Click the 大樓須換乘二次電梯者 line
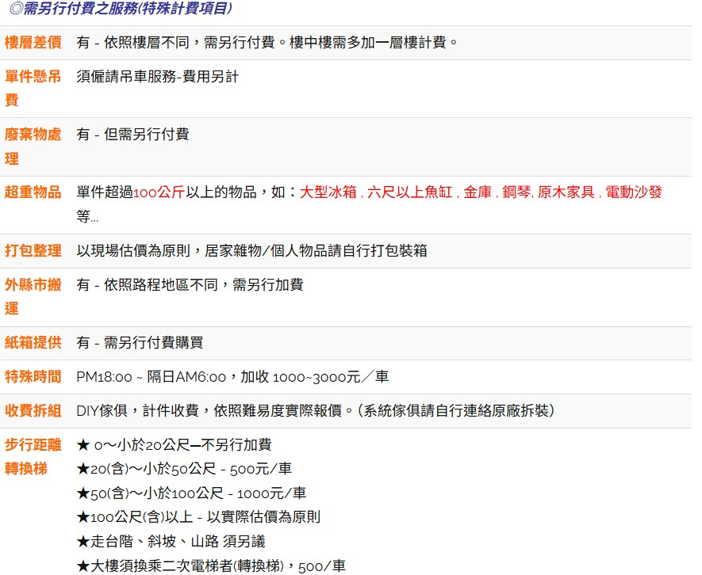Viewport: 702px width, 575px height. 210,565
